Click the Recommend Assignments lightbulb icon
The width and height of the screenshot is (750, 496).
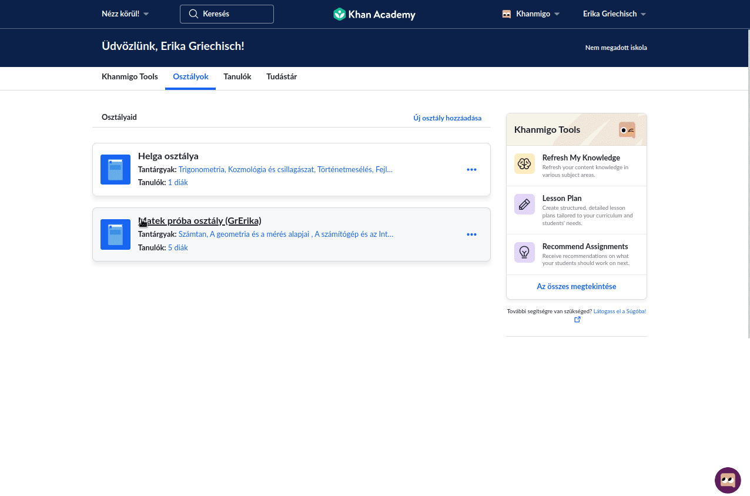(x=524, y=253)
